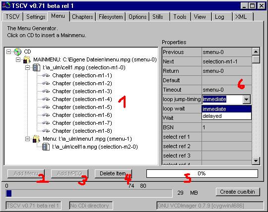The width and height of the screenshot is (268, 212).
Task: Click chapter icon for selection-m1-5
Action: (x=46, y=107)
